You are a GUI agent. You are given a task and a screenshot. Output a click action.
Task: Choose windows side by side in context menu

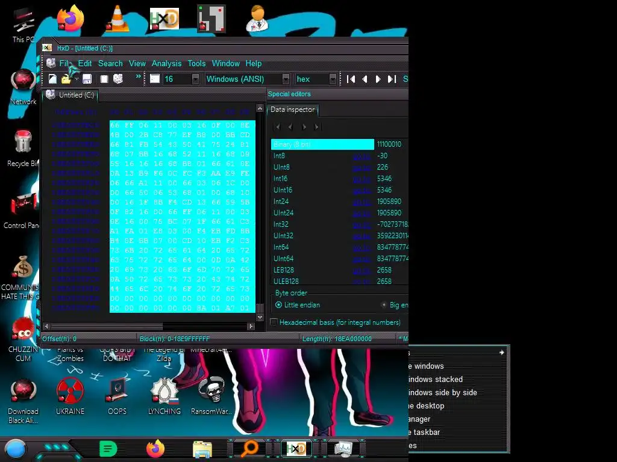pos(442,392)
